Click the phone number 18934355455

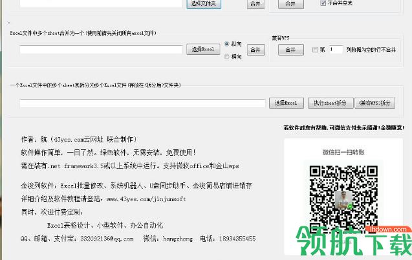tap(237, 239)
